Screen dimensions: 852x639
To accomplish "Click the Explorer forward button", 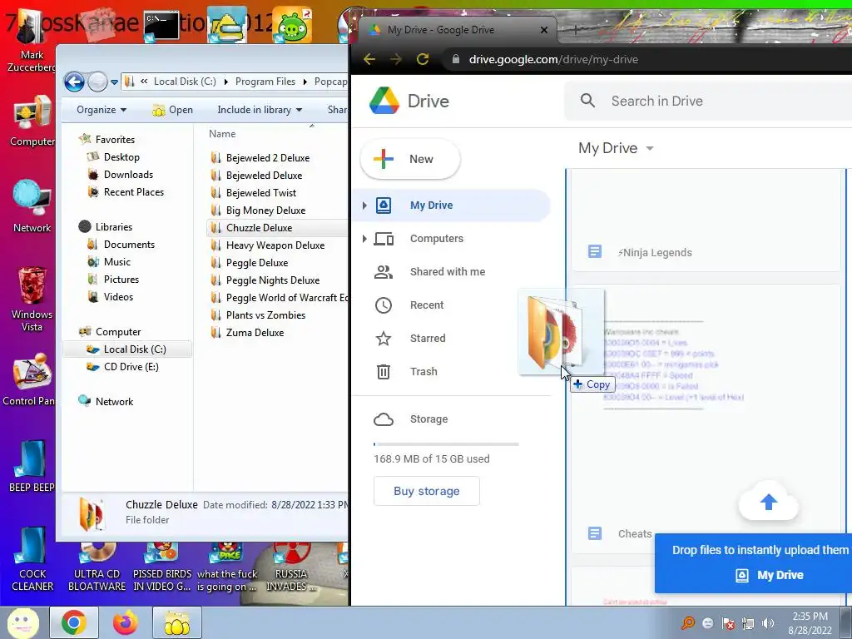I will (98, 82).
